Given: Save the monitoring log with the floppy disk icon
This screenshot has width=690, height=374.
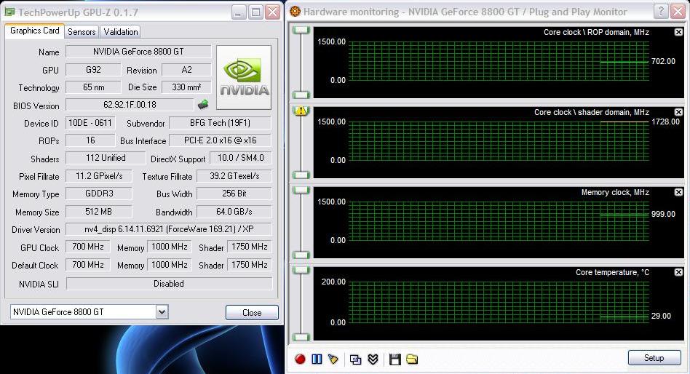Looking at the screenshot, I should (x=395, y=359).
